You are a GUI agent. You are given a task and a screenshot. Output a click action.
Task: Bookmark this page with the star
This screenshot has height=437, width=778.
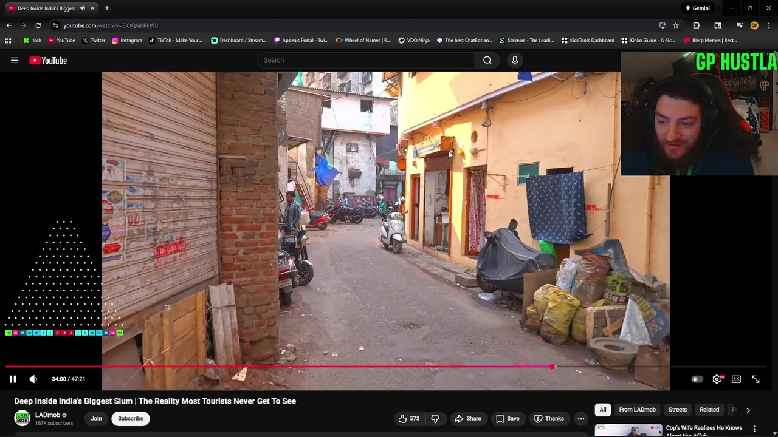(675, 25)
